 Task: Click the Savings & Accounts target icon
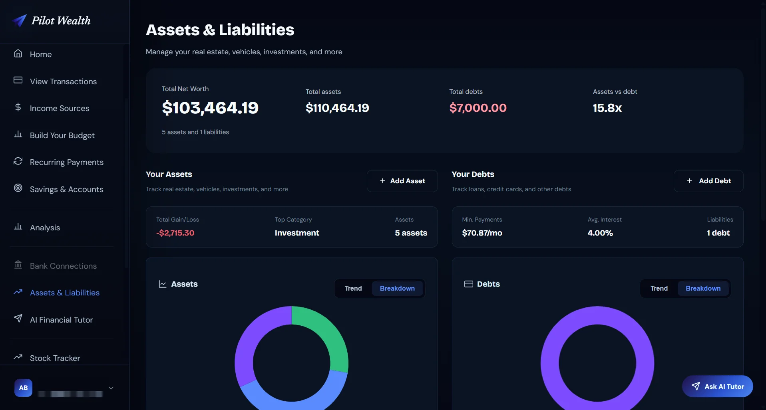18,188
